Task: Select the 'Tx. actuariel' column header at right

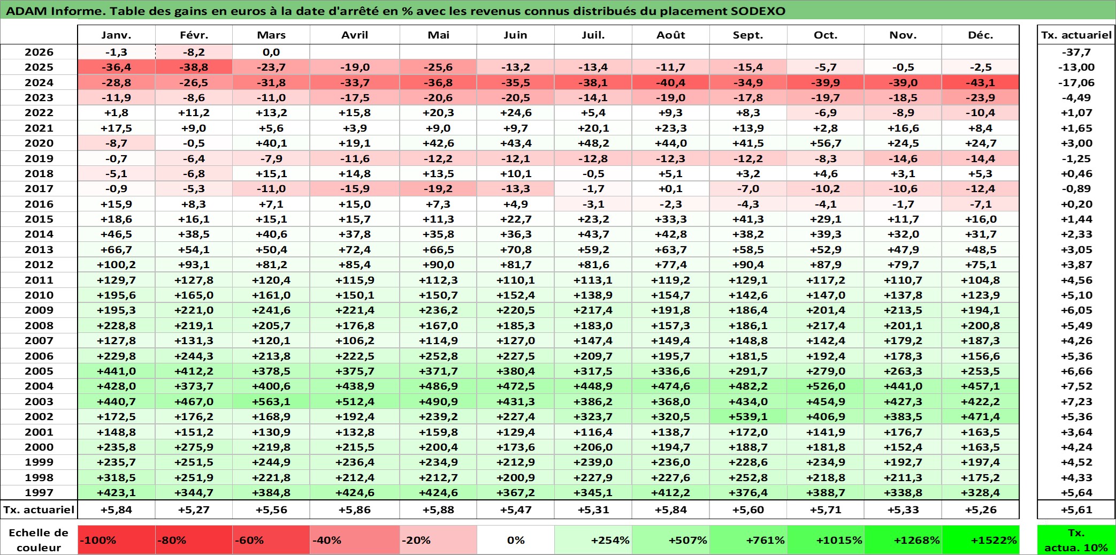Action: [x=1076, y=35]
